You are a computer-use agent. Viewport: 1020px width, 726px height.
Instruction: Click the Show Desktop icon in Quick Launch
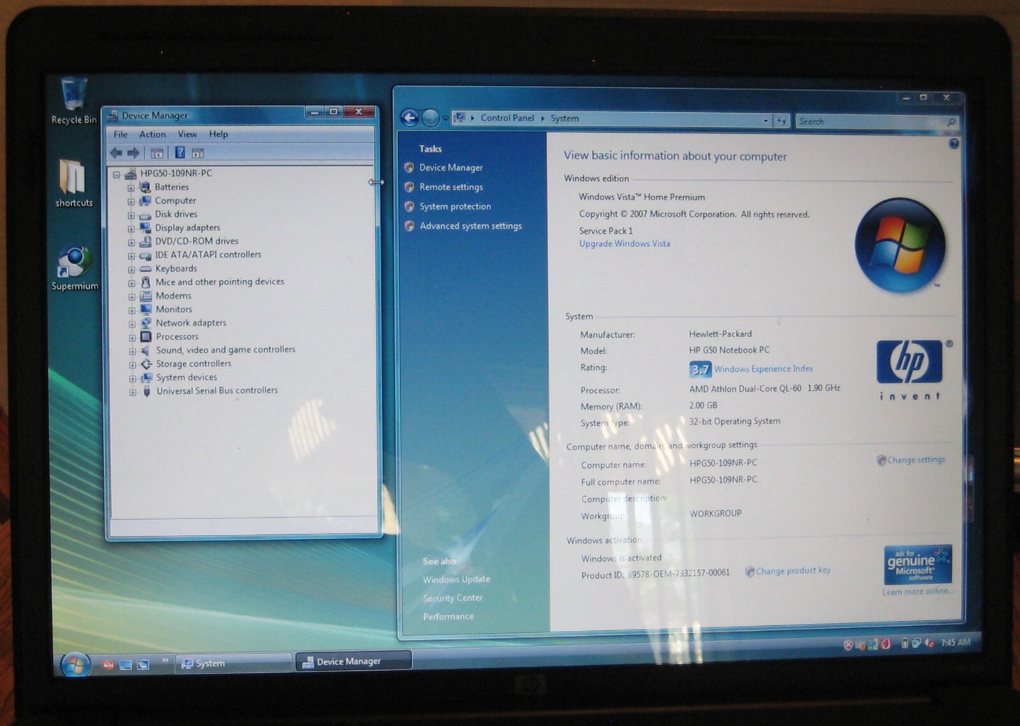(126, 665)
